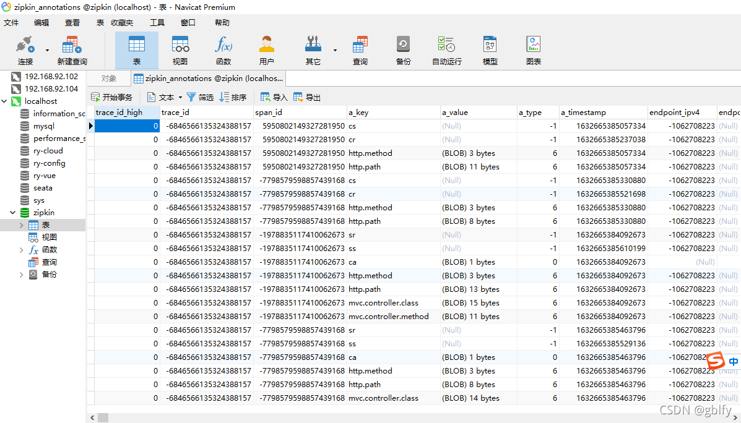Image resolution: width=741 pixels, height=423 pixels.
Task: Open the 工具 menu
Action: [157, 23]
